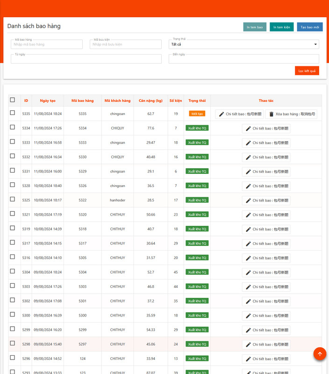Tick the checkbox for row ID 5328

click(13, 185)
